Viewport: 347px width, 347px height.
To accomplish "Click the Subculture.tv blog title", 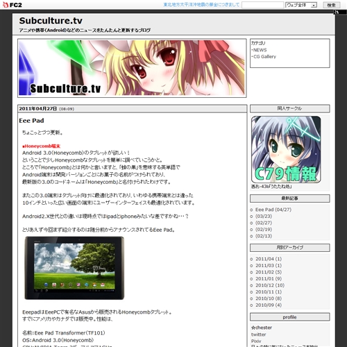I will pyautogui.click(x=51, y=21).
